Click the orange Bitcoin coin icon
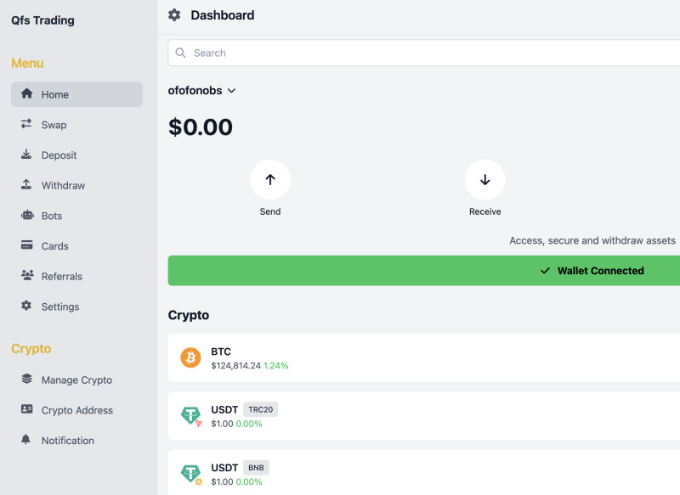The height and width of the screenshot is (495, 680). coord(190,357)
